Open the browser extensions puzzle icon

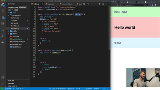point(153,5)
